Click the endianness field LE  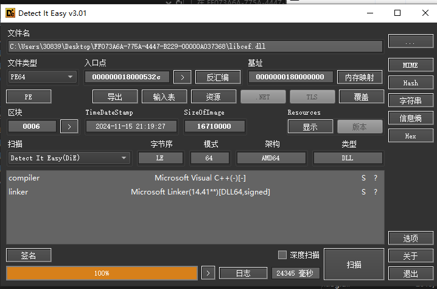point(161,158)
